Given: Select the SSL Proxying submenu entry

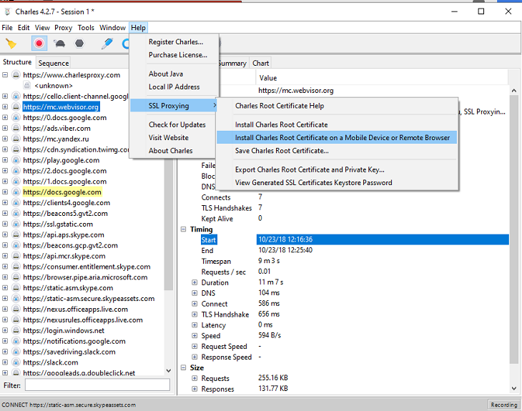Looking at the screenshot, I should pyautogui.click(x=174, y=106).
